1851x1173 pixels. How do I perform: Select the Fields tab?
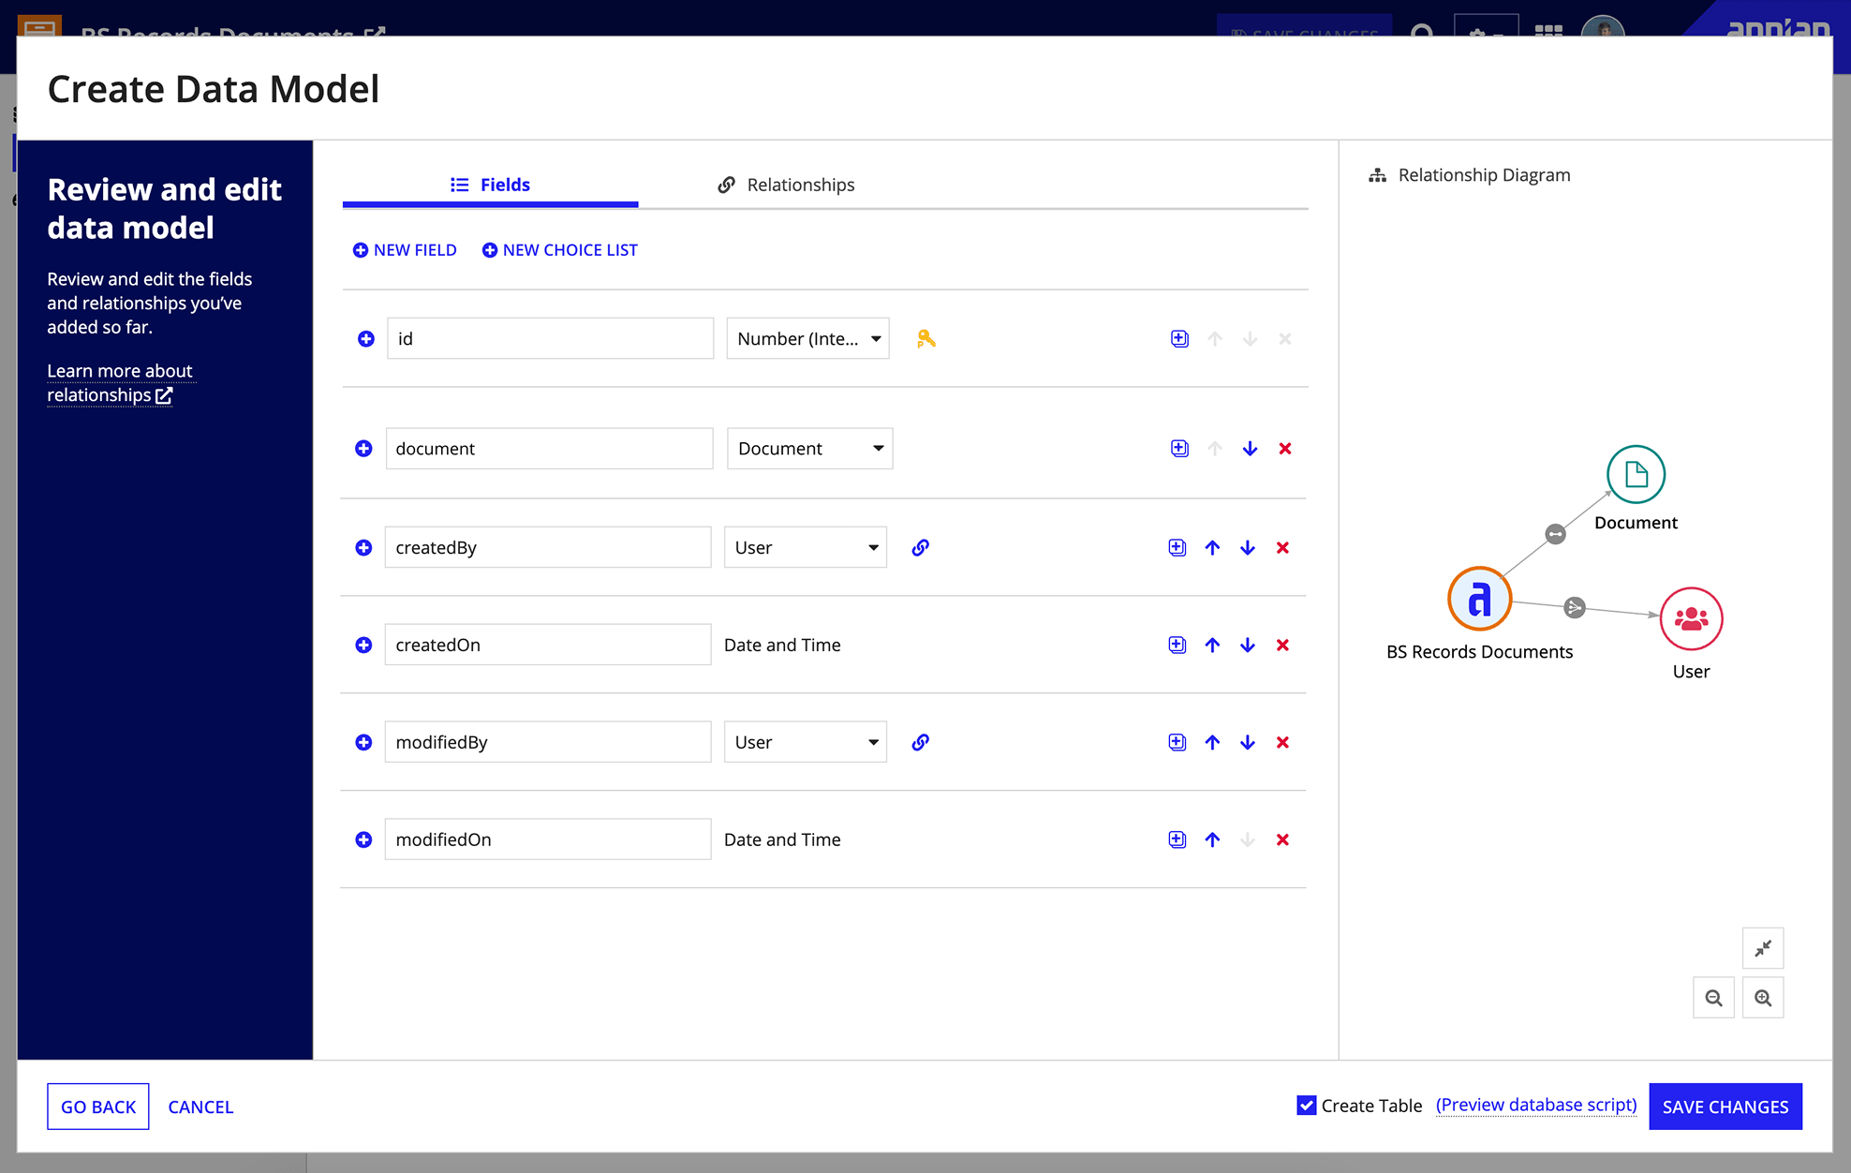click(x=490, y=185)
